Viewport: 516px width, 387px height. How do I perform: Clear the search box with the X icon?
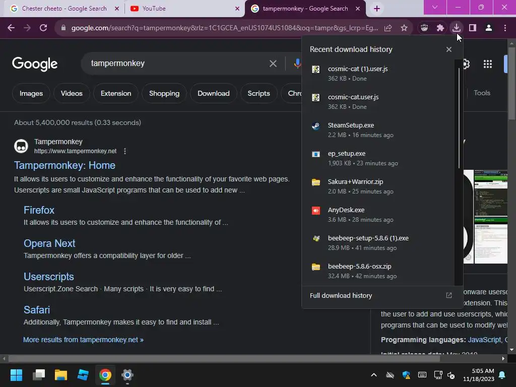(273, 63)
